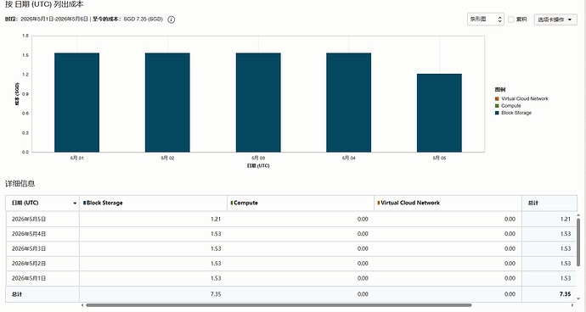
Task: Click the 总计 label in the bottom row
Action: (x=17, y=294)
